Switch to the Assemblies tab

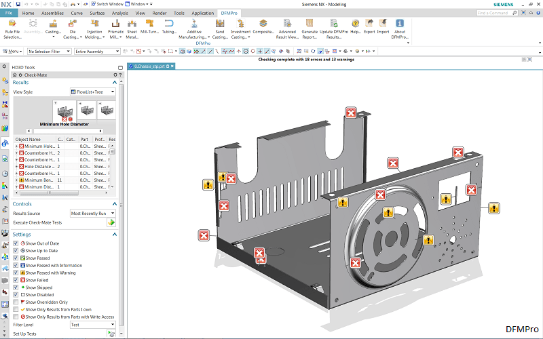point(52,13)
